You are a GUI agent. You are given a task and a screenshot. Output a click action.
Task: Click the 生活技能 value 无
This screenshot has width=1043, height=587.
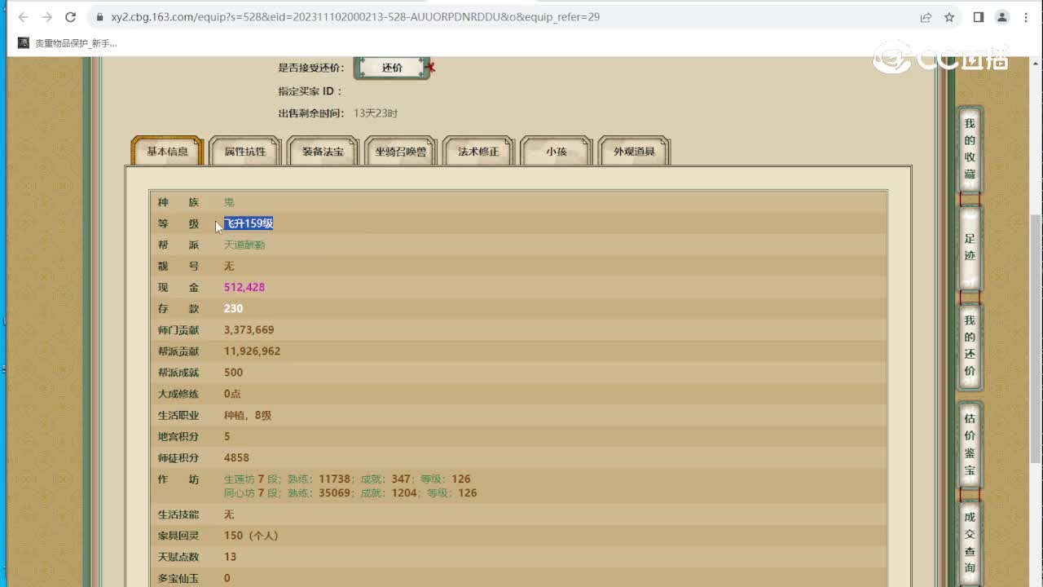[x=229, y=514]
